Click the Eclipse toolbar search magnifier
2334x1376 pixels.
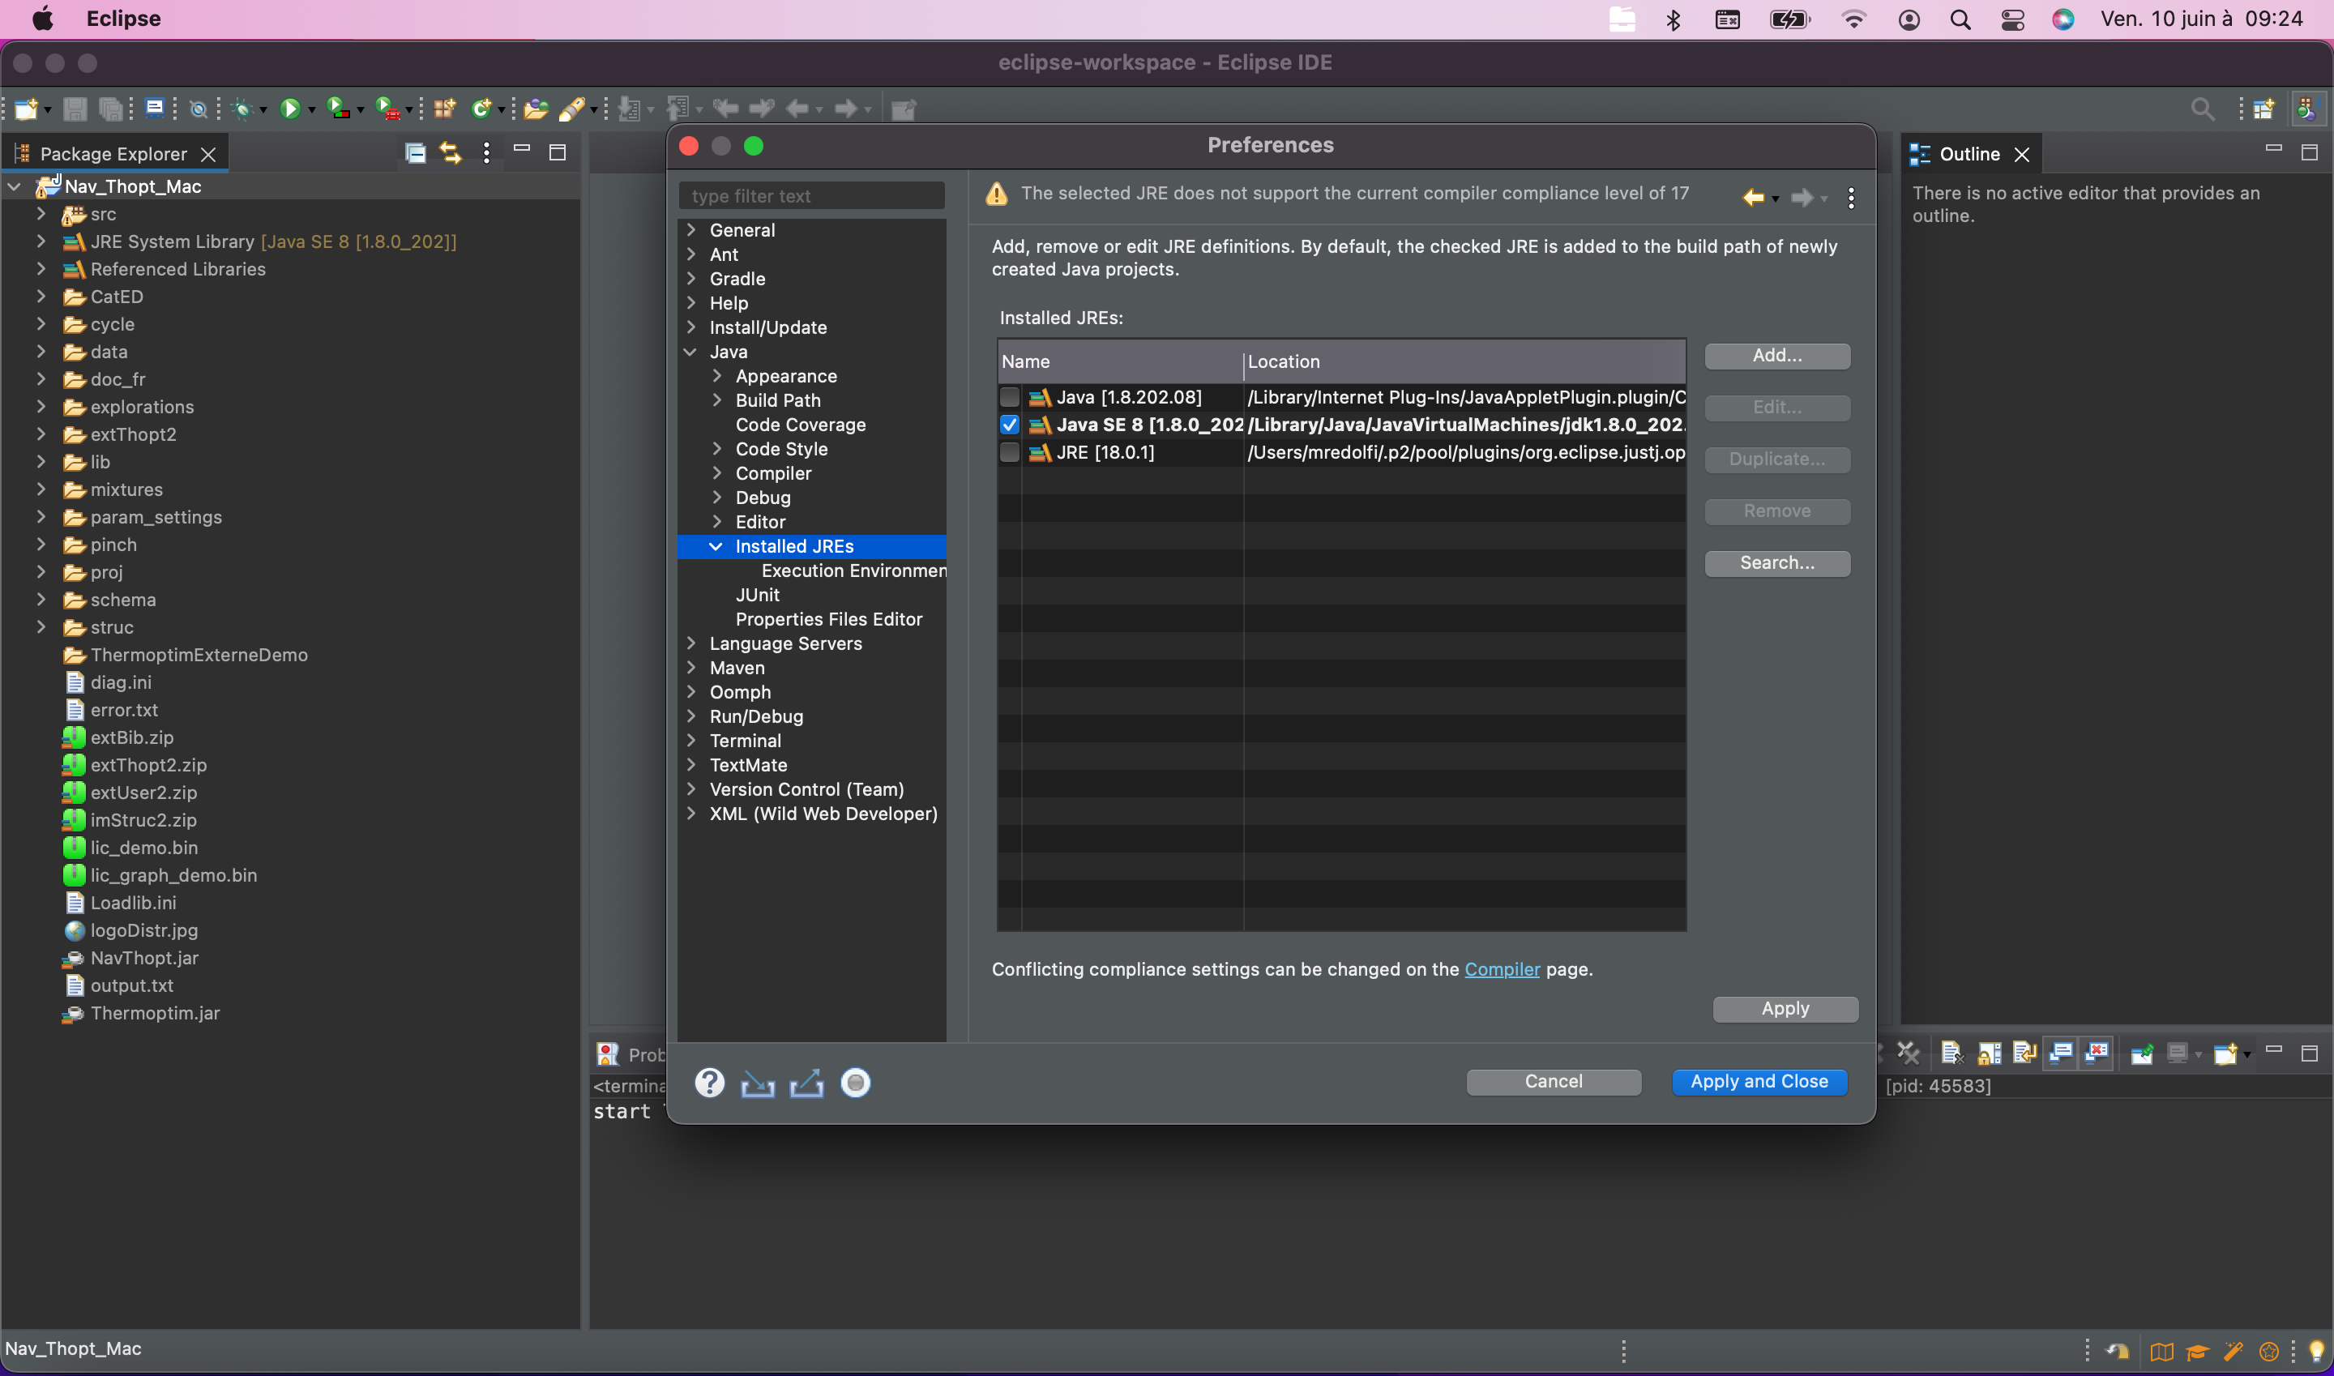coord(2203,109)
